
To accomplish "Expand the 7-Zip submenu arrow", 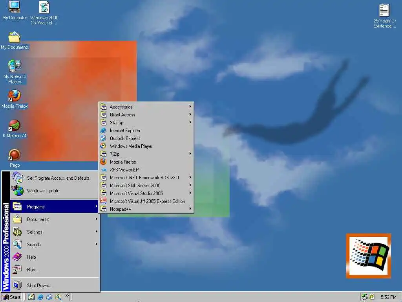I will coord(190,154).
